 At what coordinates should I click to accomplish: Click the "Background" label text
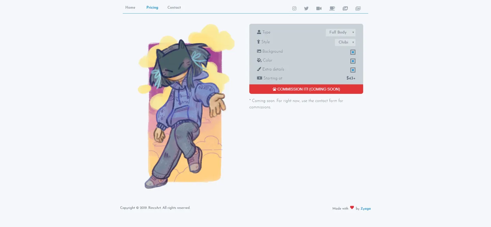click(272, 51)
